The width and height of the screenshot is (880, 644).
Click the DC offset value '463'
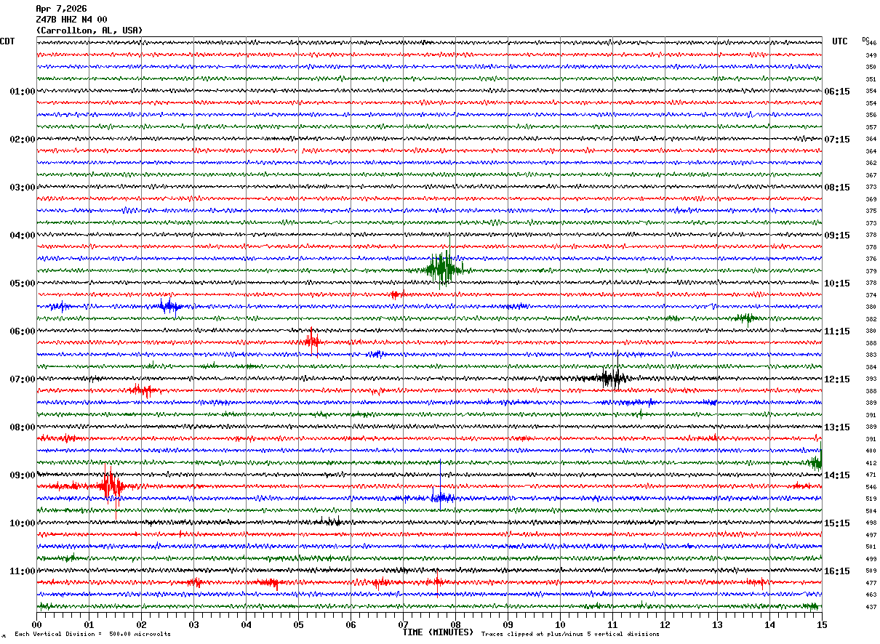pos(871,595)
